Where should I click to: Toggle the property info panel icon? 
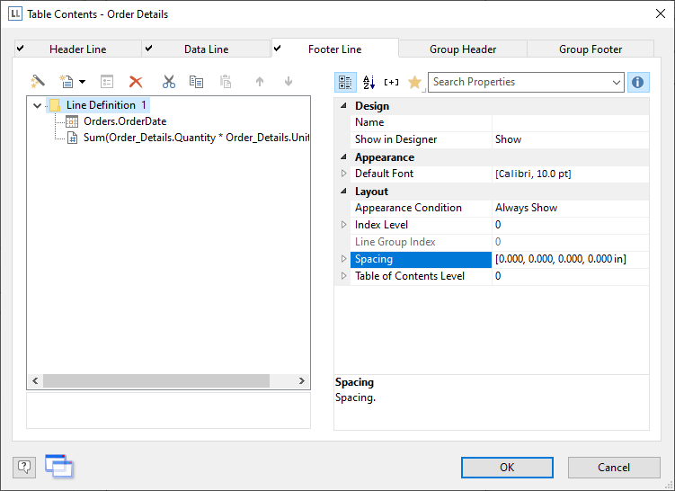click(638, 82)
